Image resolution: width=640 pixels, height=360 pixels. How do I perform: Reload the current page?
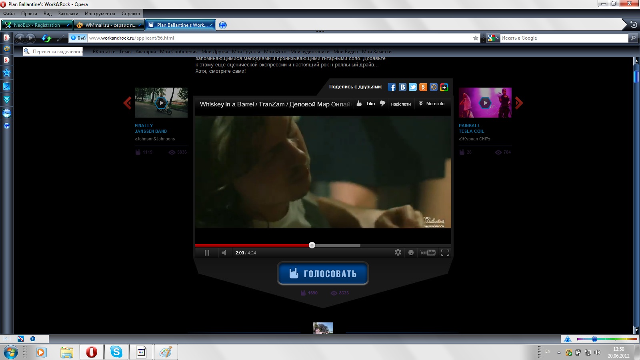pyautogui.click(x=46, y=38)
